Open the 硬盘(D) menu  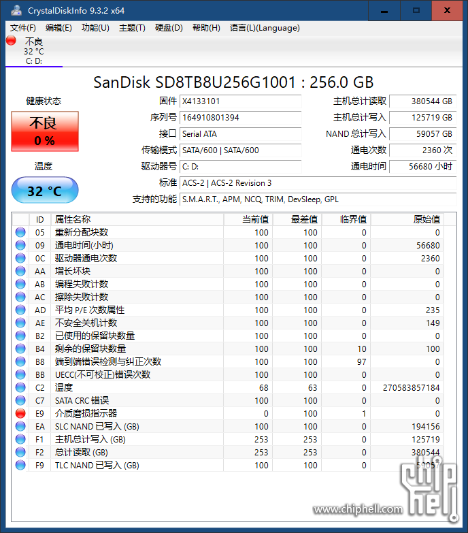(169, 28)
